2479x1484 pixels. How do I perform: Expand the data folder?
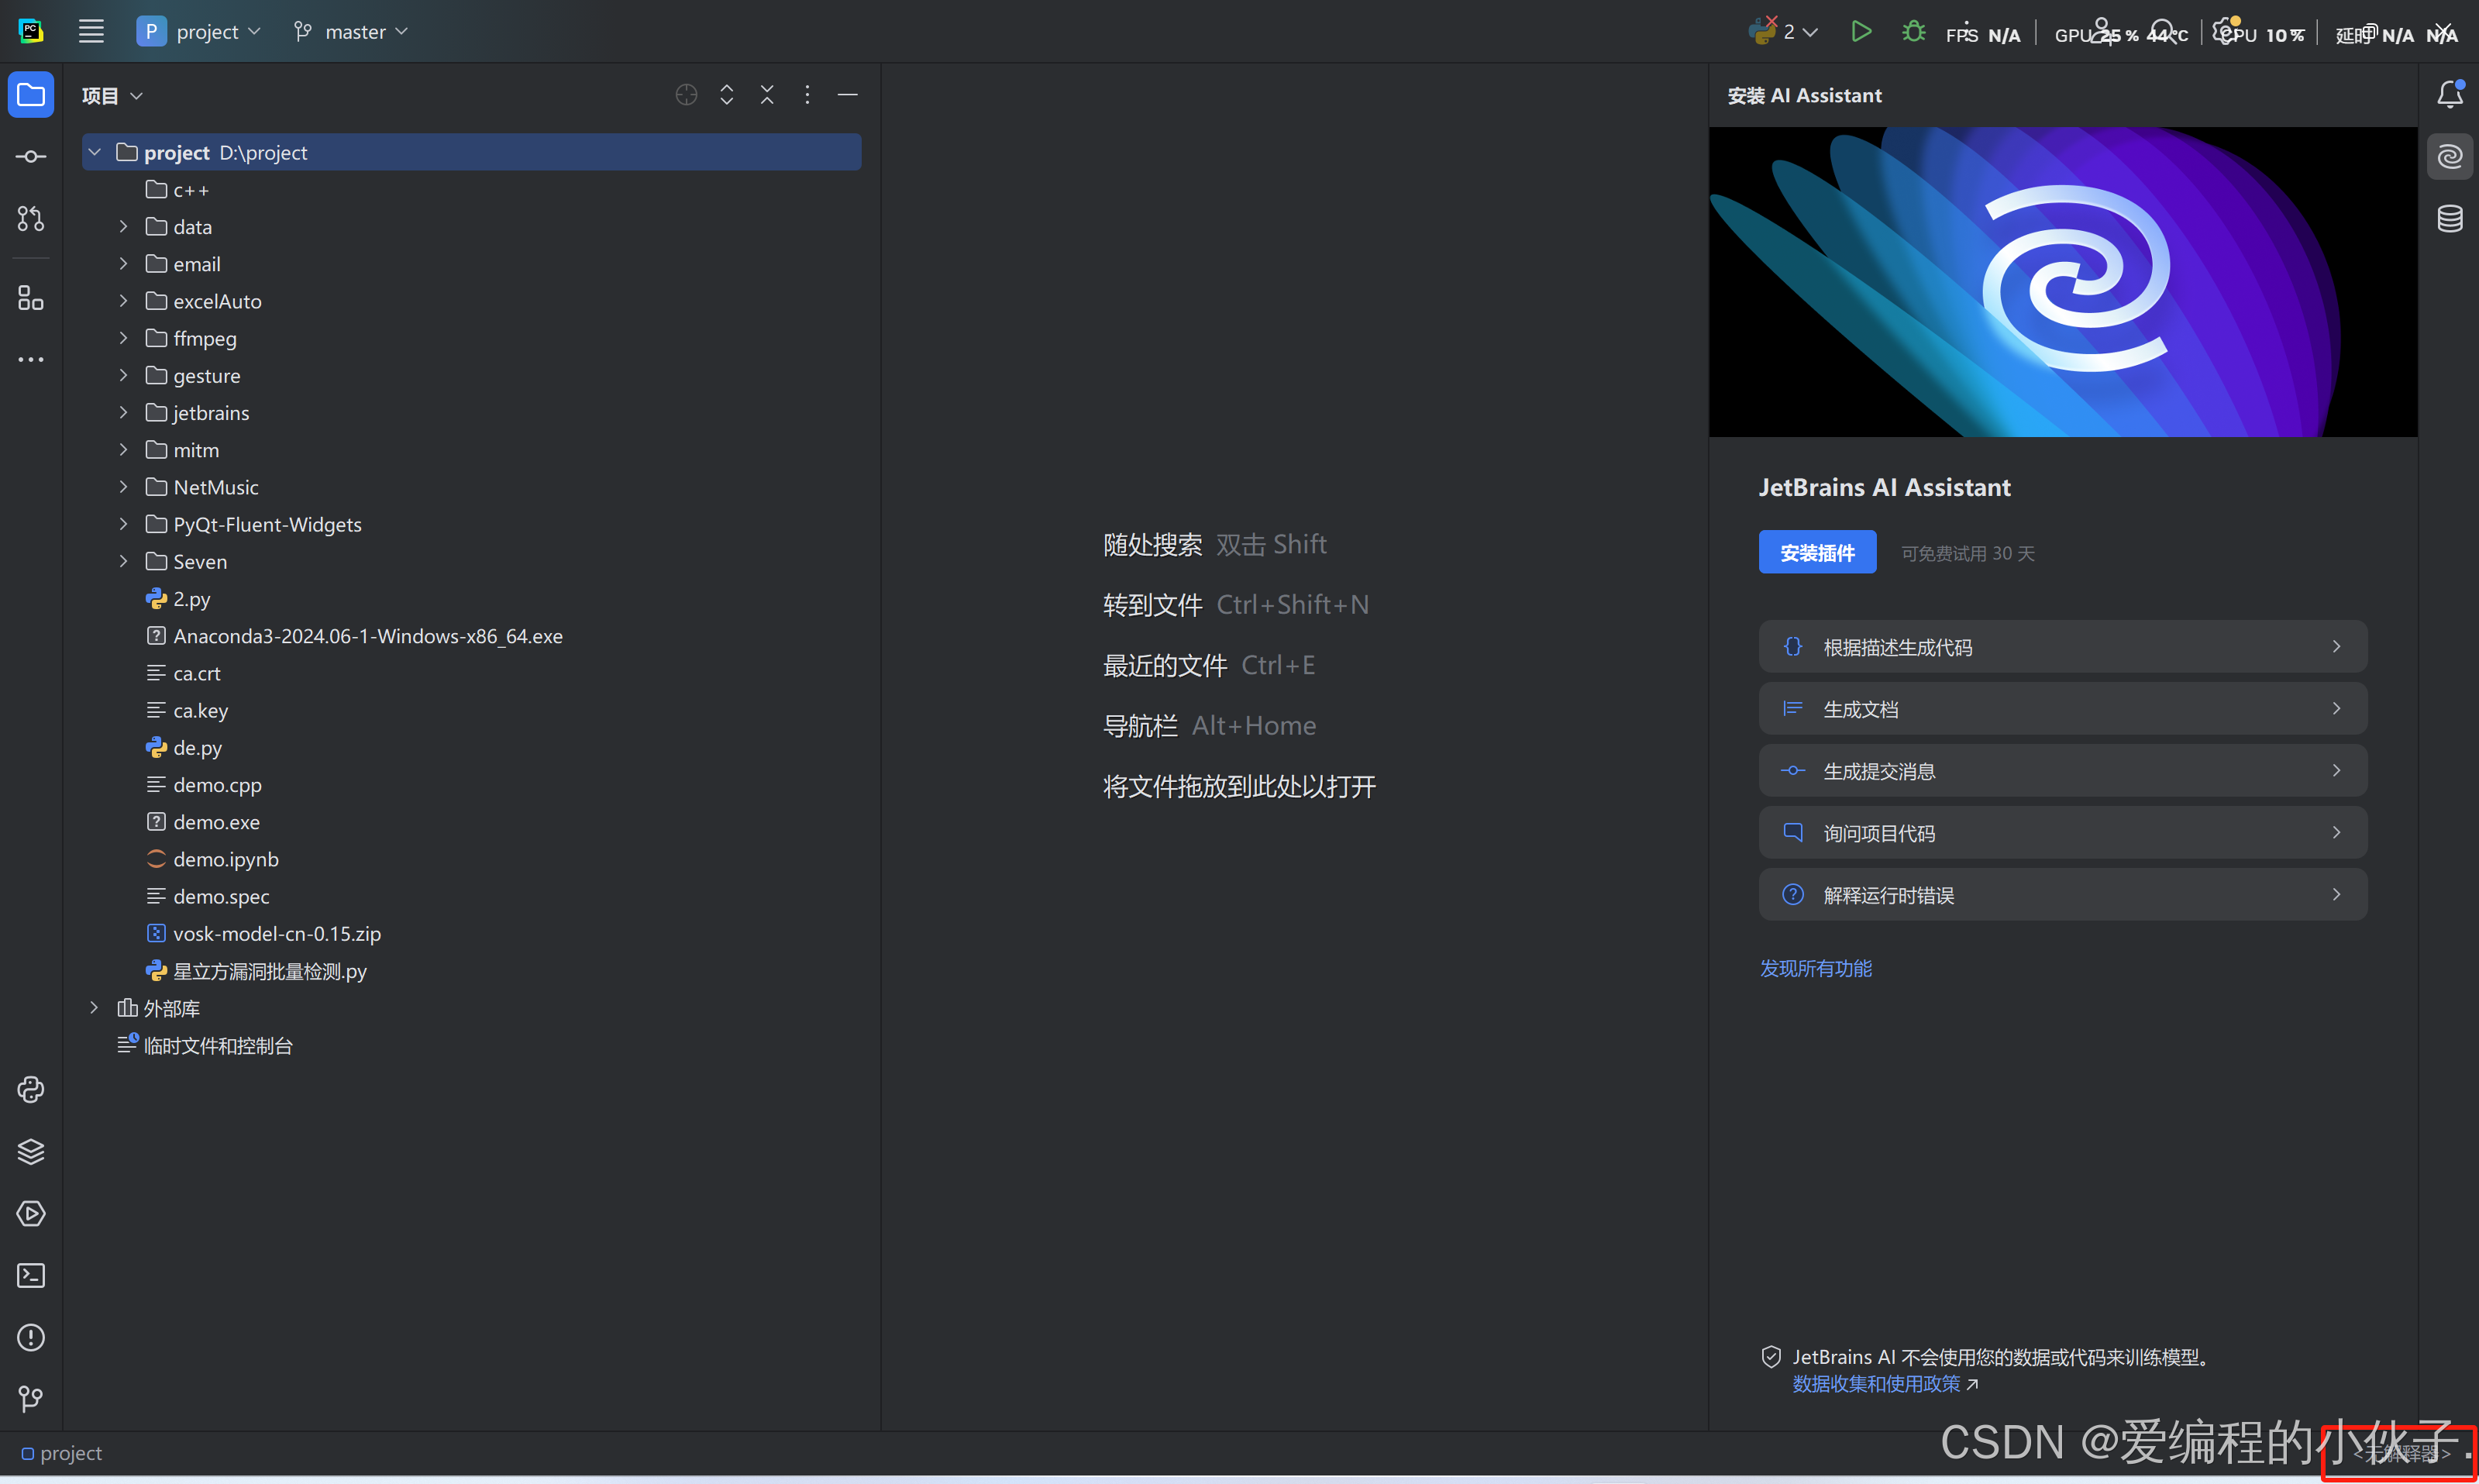(x=123, y=227)
